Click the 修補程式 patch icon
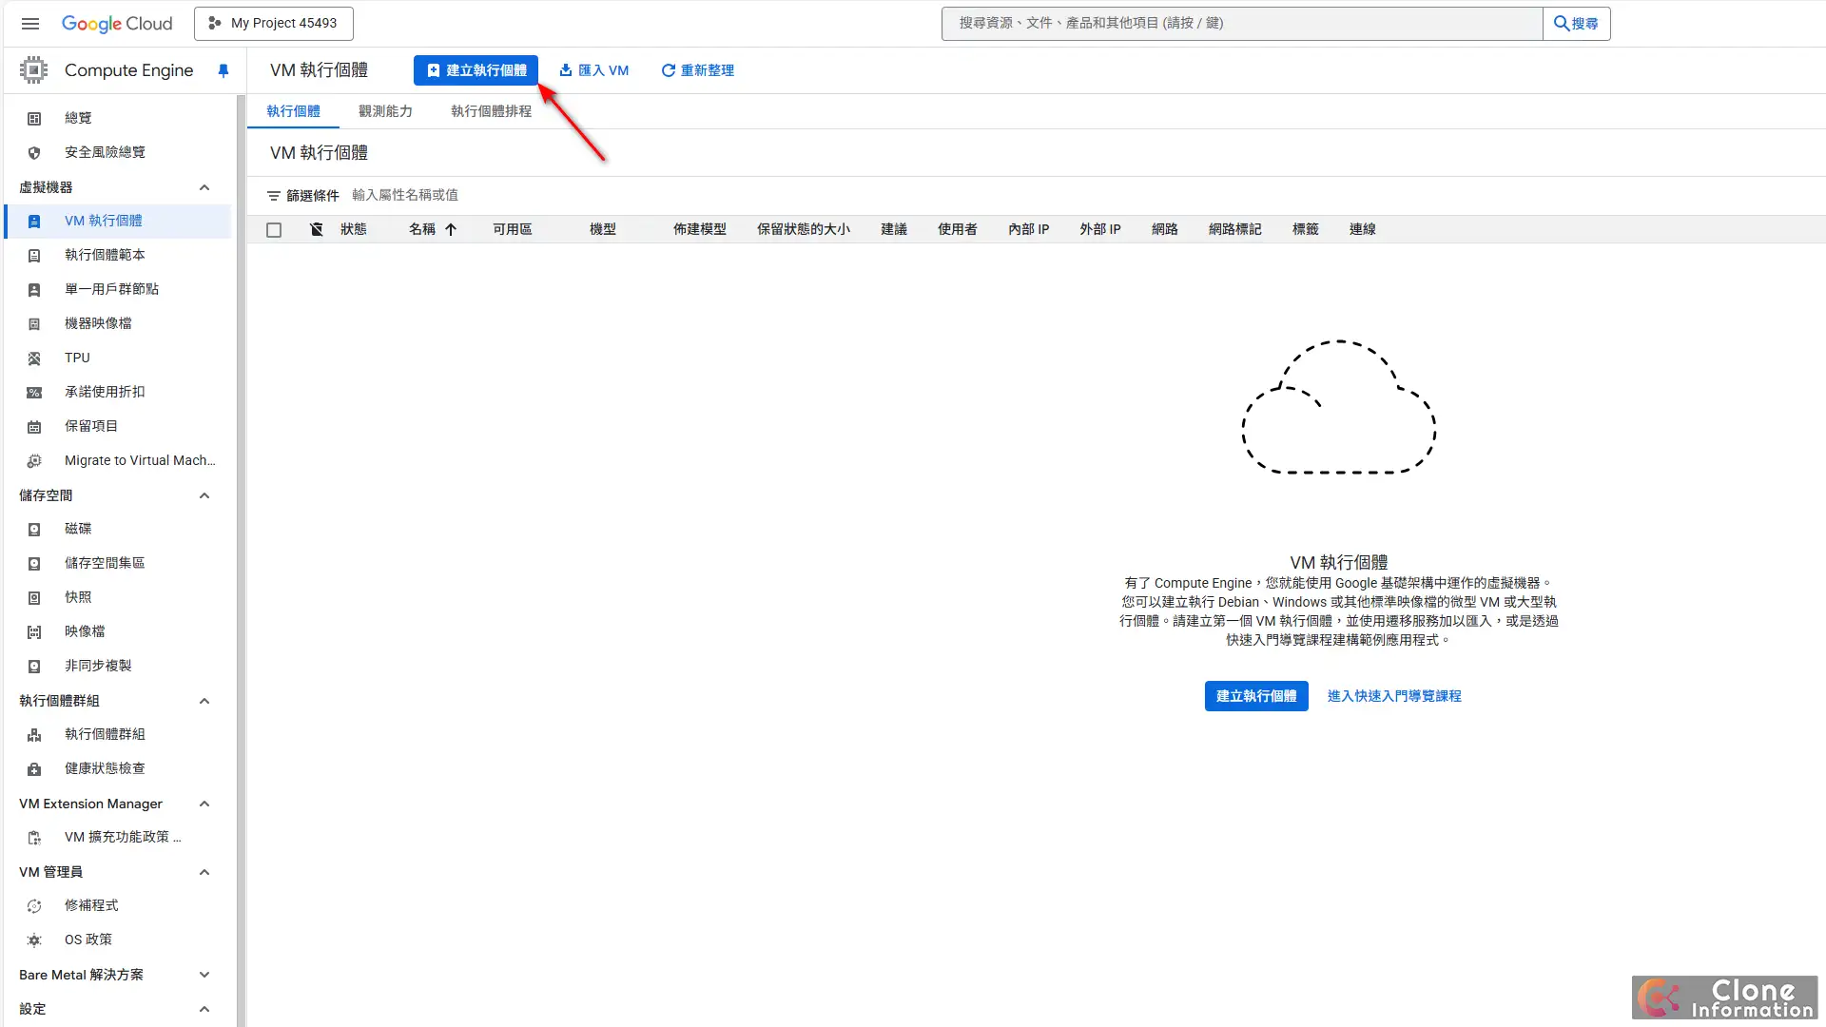The width and height of the screenshot is (1826, 1027). point(34,905)
